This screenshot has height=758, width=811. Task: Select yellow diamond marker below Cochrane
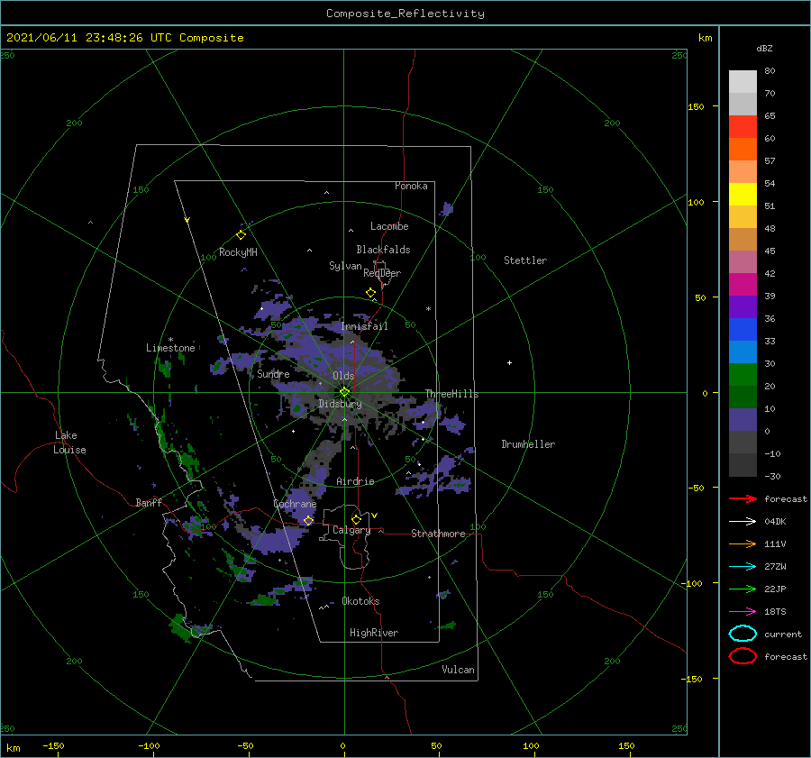pyautogui.click(x=308, y=521)
